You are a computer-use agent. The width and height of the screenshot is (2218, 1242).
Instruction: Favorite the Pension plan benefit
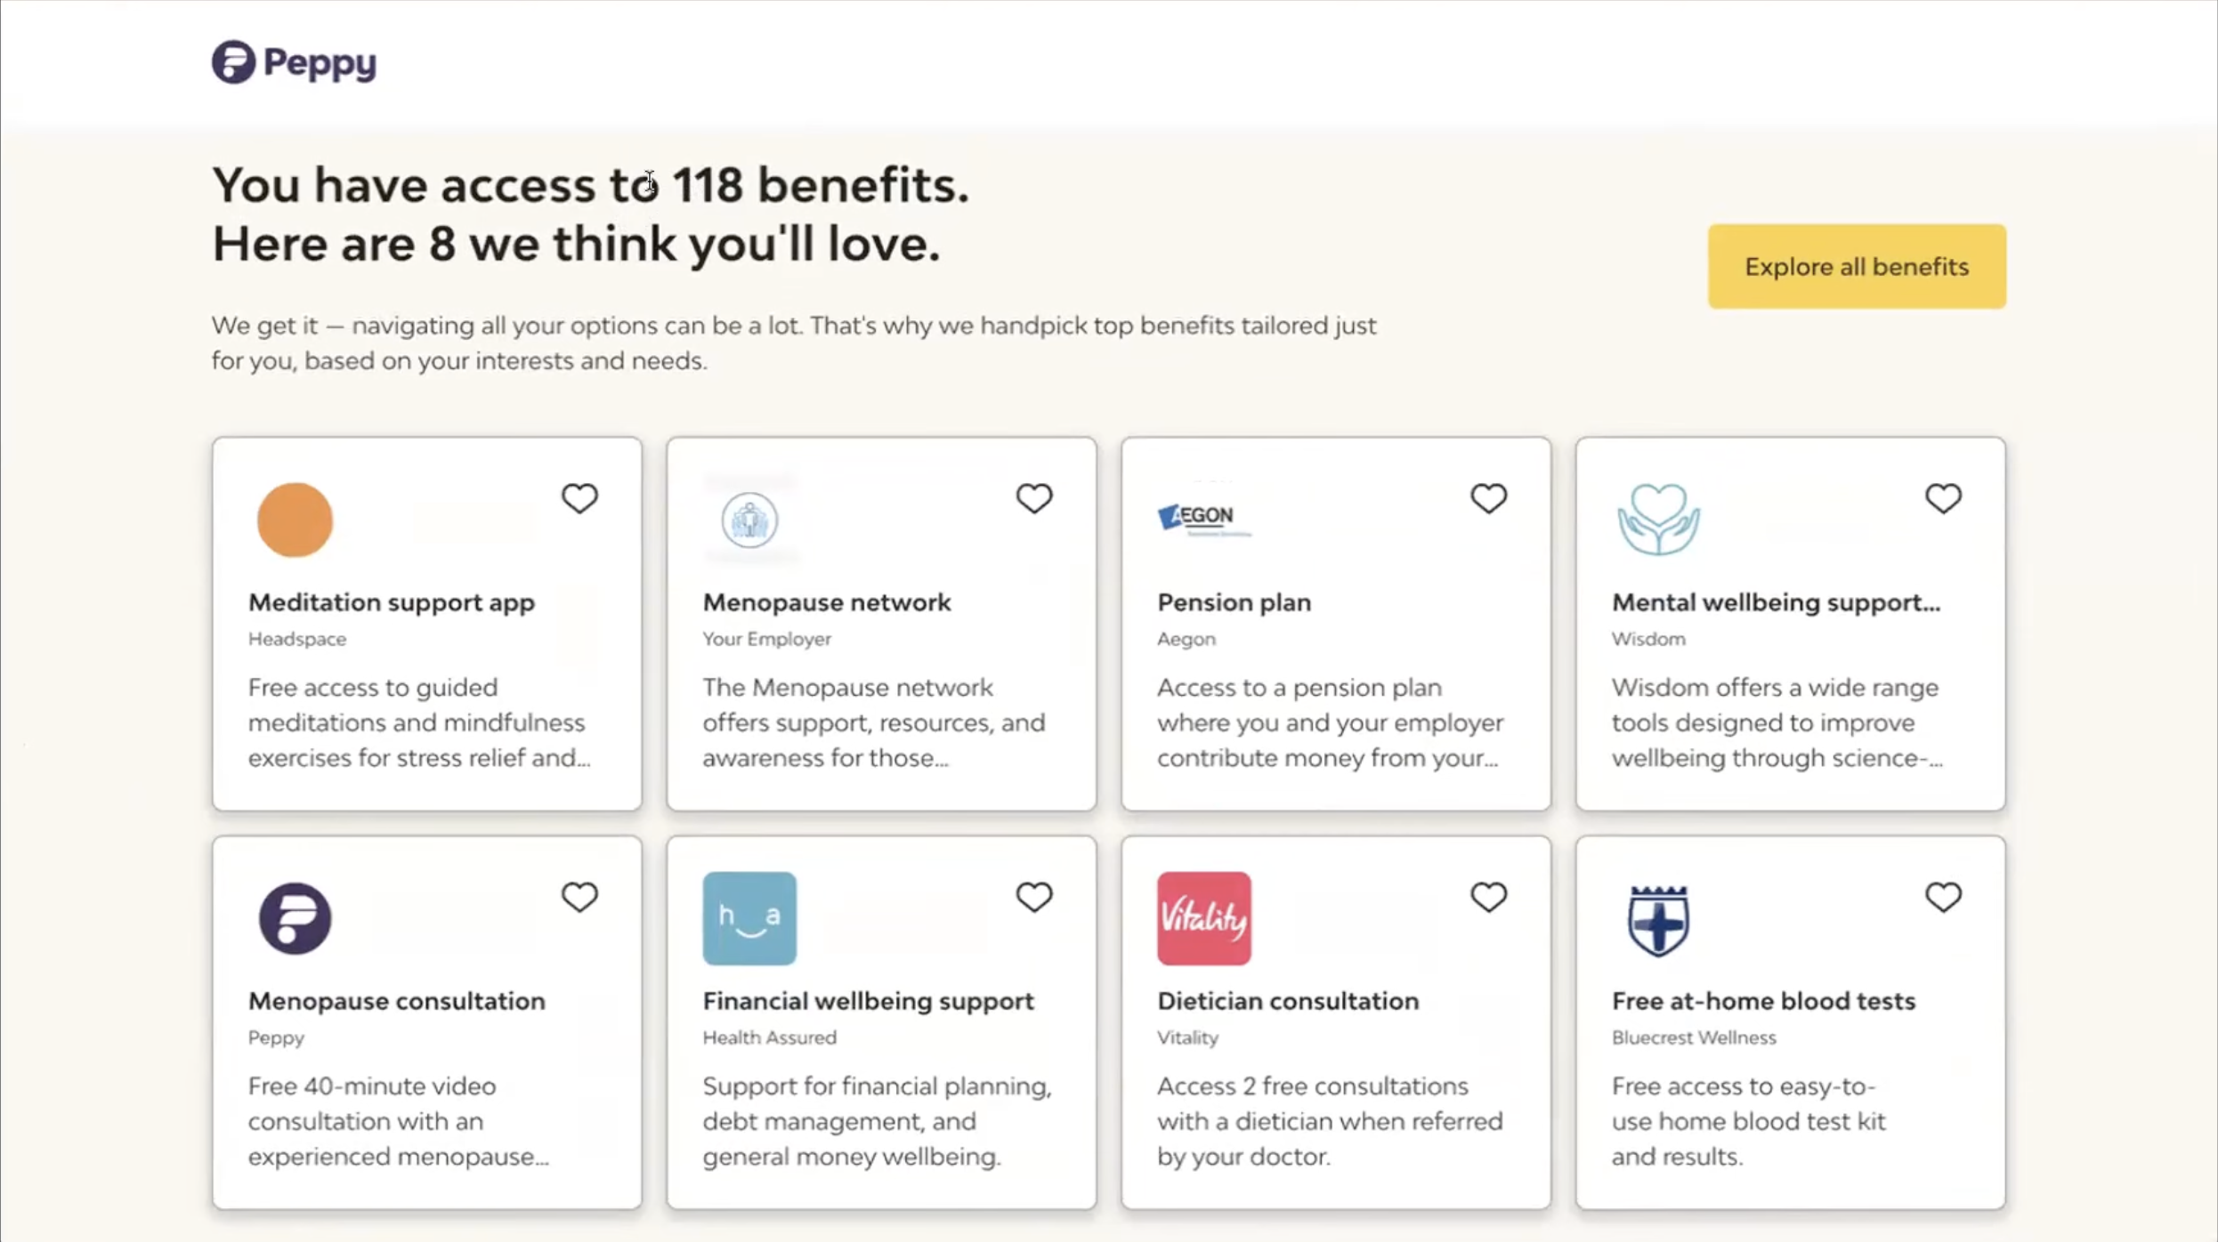pos(1488,498)
